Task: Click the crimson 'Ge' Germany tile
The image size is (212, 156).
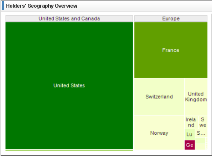Action: (x=190, y=145)
